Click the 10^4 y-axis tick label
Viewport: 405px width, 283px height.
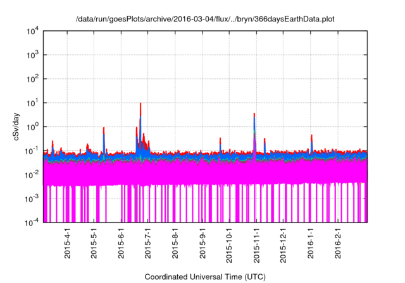tap(32, 32)
